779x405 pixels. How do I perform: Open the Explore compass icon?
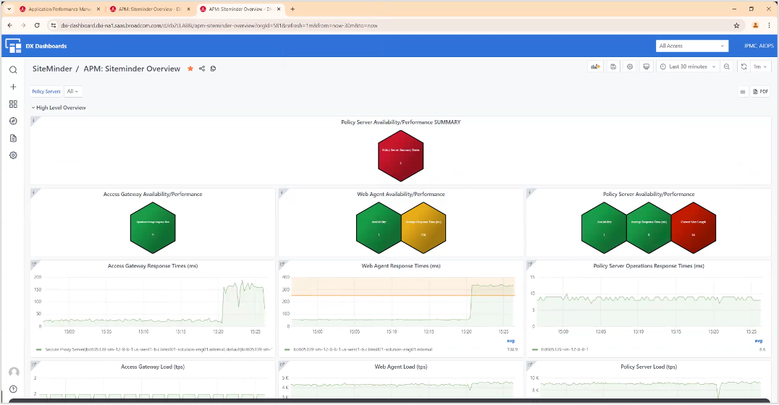[x=13, y=121]
